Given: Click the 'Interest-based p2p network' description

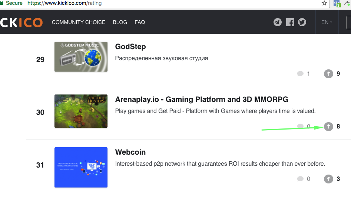Looking at the screenshot, I should click(220, 164).
